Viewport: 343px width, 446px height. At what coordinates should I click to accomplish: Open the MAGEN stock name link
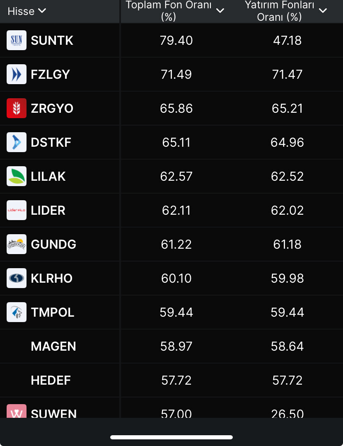pyautogui.click(x=53, y=346)
